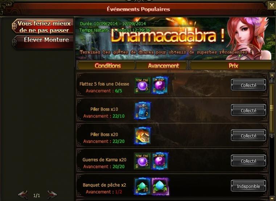Viewport: 276px width, 201px height.
Task: Select the green peach x10 reward icon
Action: pyautogui.click(x=142, y=186)
